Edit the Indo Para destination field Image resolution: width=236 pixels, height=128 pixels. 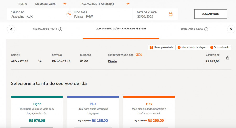click(101, 14)
